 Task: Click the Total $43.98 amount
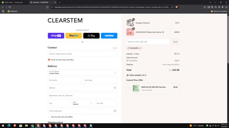tap(176, 70)
